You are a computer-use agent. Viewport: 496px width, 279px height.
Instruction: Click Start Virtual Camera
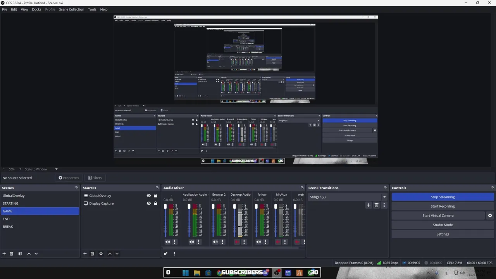[438, 215]
